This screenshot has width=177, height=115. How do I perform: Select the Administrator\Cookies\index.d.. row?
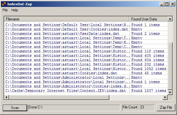pos(86,86)
